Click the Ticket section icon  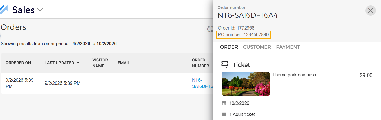point(225,64)
